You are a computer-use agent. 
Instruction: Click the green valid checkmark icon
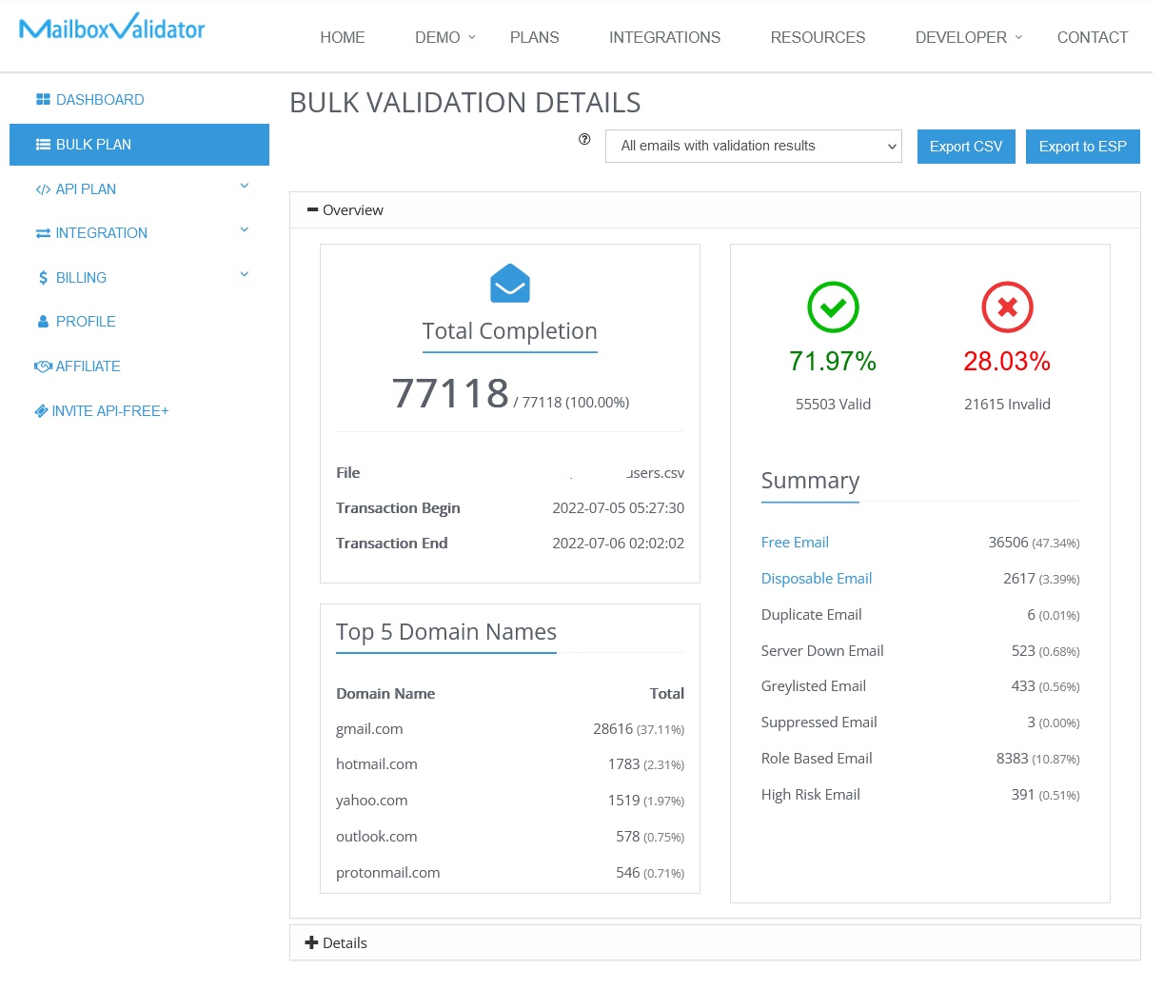833,307
